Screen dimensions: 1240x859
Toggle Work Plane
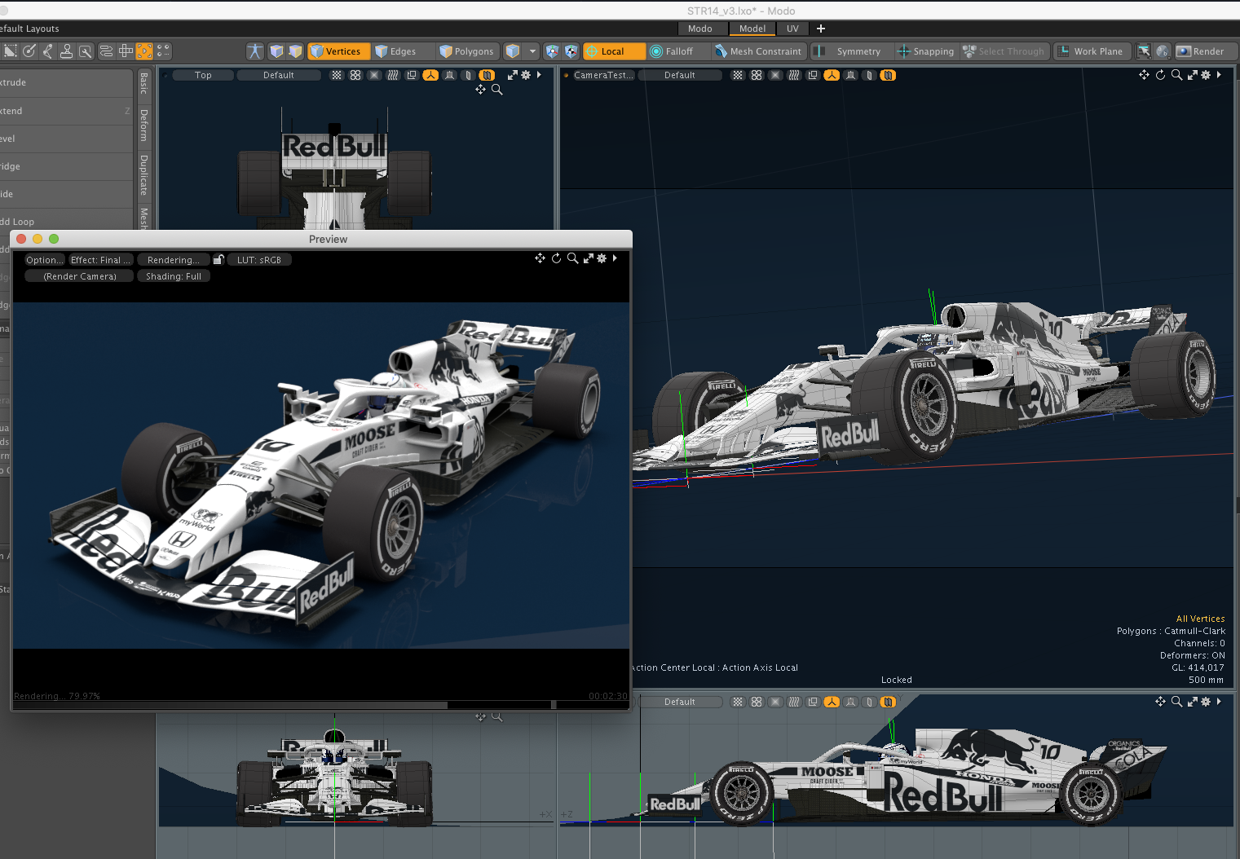pyautogui.click(x=1091, y=51)
